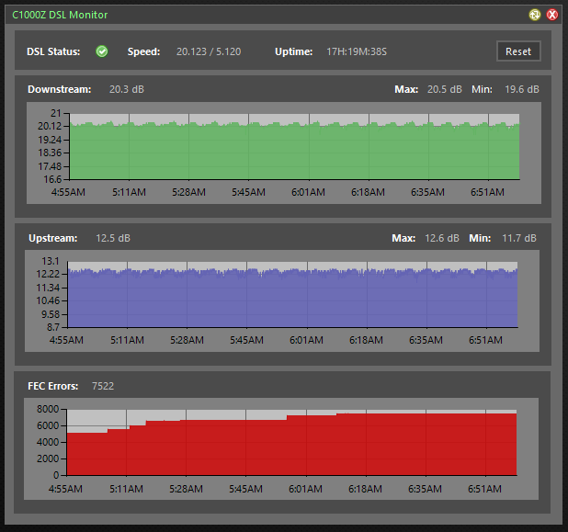Click the 5:45AM time label under the FEC chart

click(x=245, y=489)
